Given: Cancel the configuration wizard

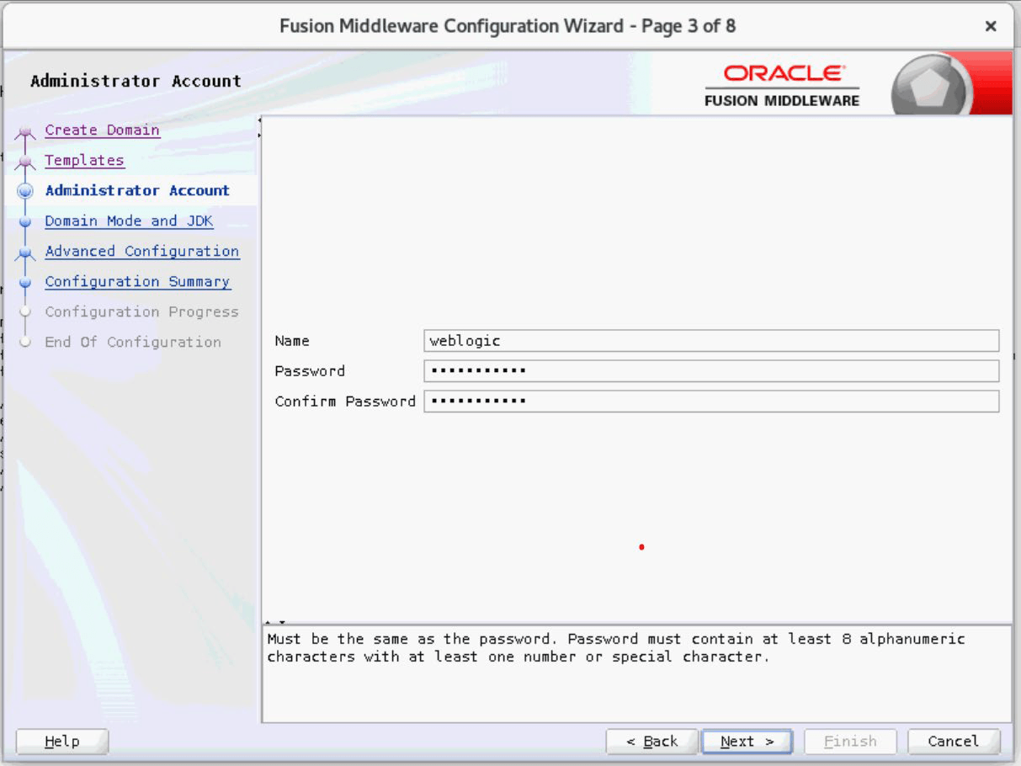Looking at the screenshot, I should [952, 741].
